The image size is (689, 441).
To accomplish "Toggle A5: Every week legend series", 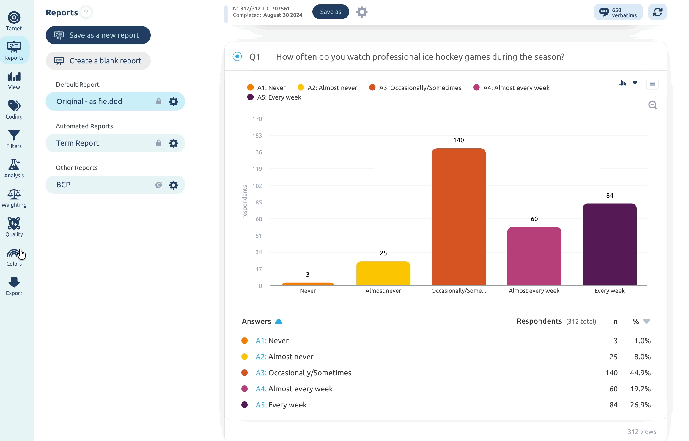I will (274, 97).
